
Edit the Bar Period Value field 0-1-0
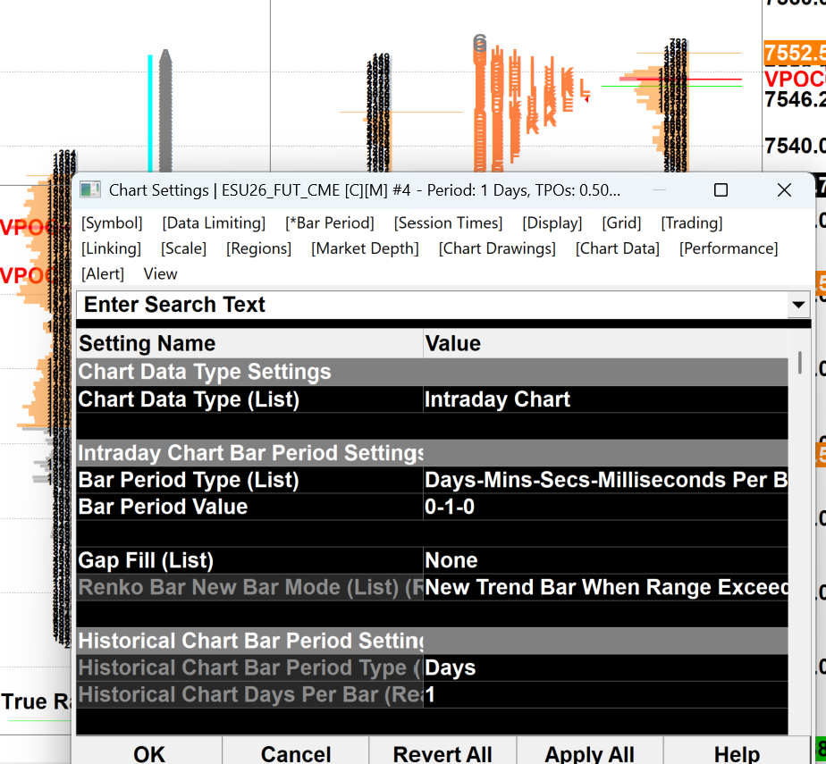(606, 507)
